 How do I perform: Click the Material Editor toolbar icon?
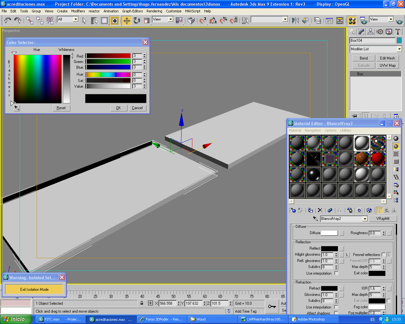(352, 21)
